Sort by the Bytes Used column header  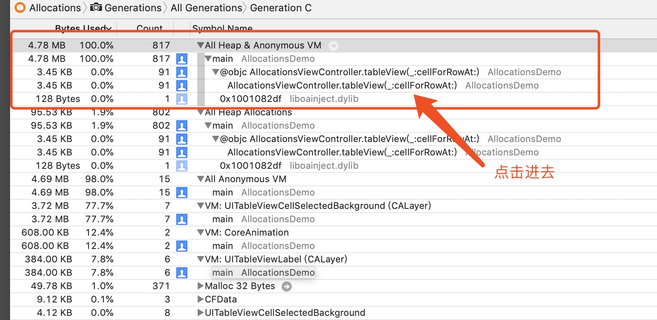(x=83, y=28)
